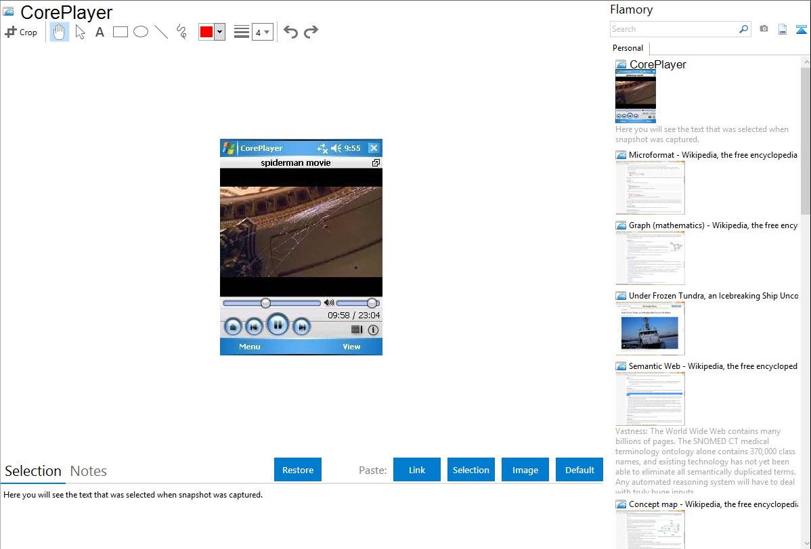Image resolution: width=811 pixels, height=549 pixels.
Task: Select the Crop tool
Action: point(21,32)
